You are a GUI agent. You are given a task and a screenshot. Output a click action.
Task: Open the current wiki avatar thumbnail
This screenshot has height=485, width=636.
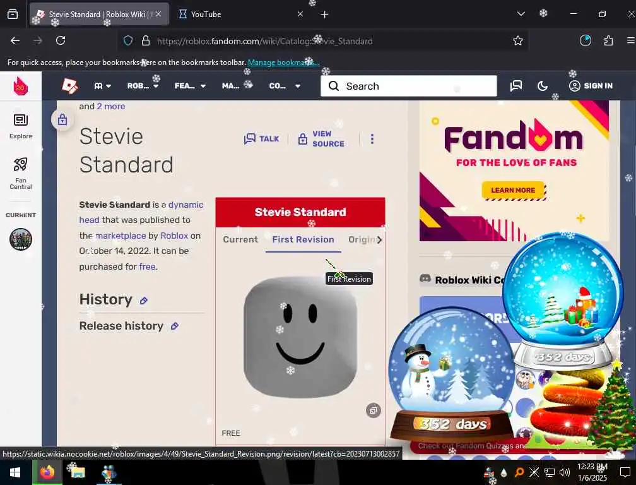click(x=21, y=239)
